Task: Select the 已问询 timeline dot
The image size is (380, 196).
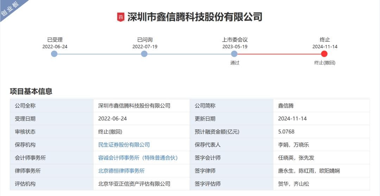Action: [144, 54]
